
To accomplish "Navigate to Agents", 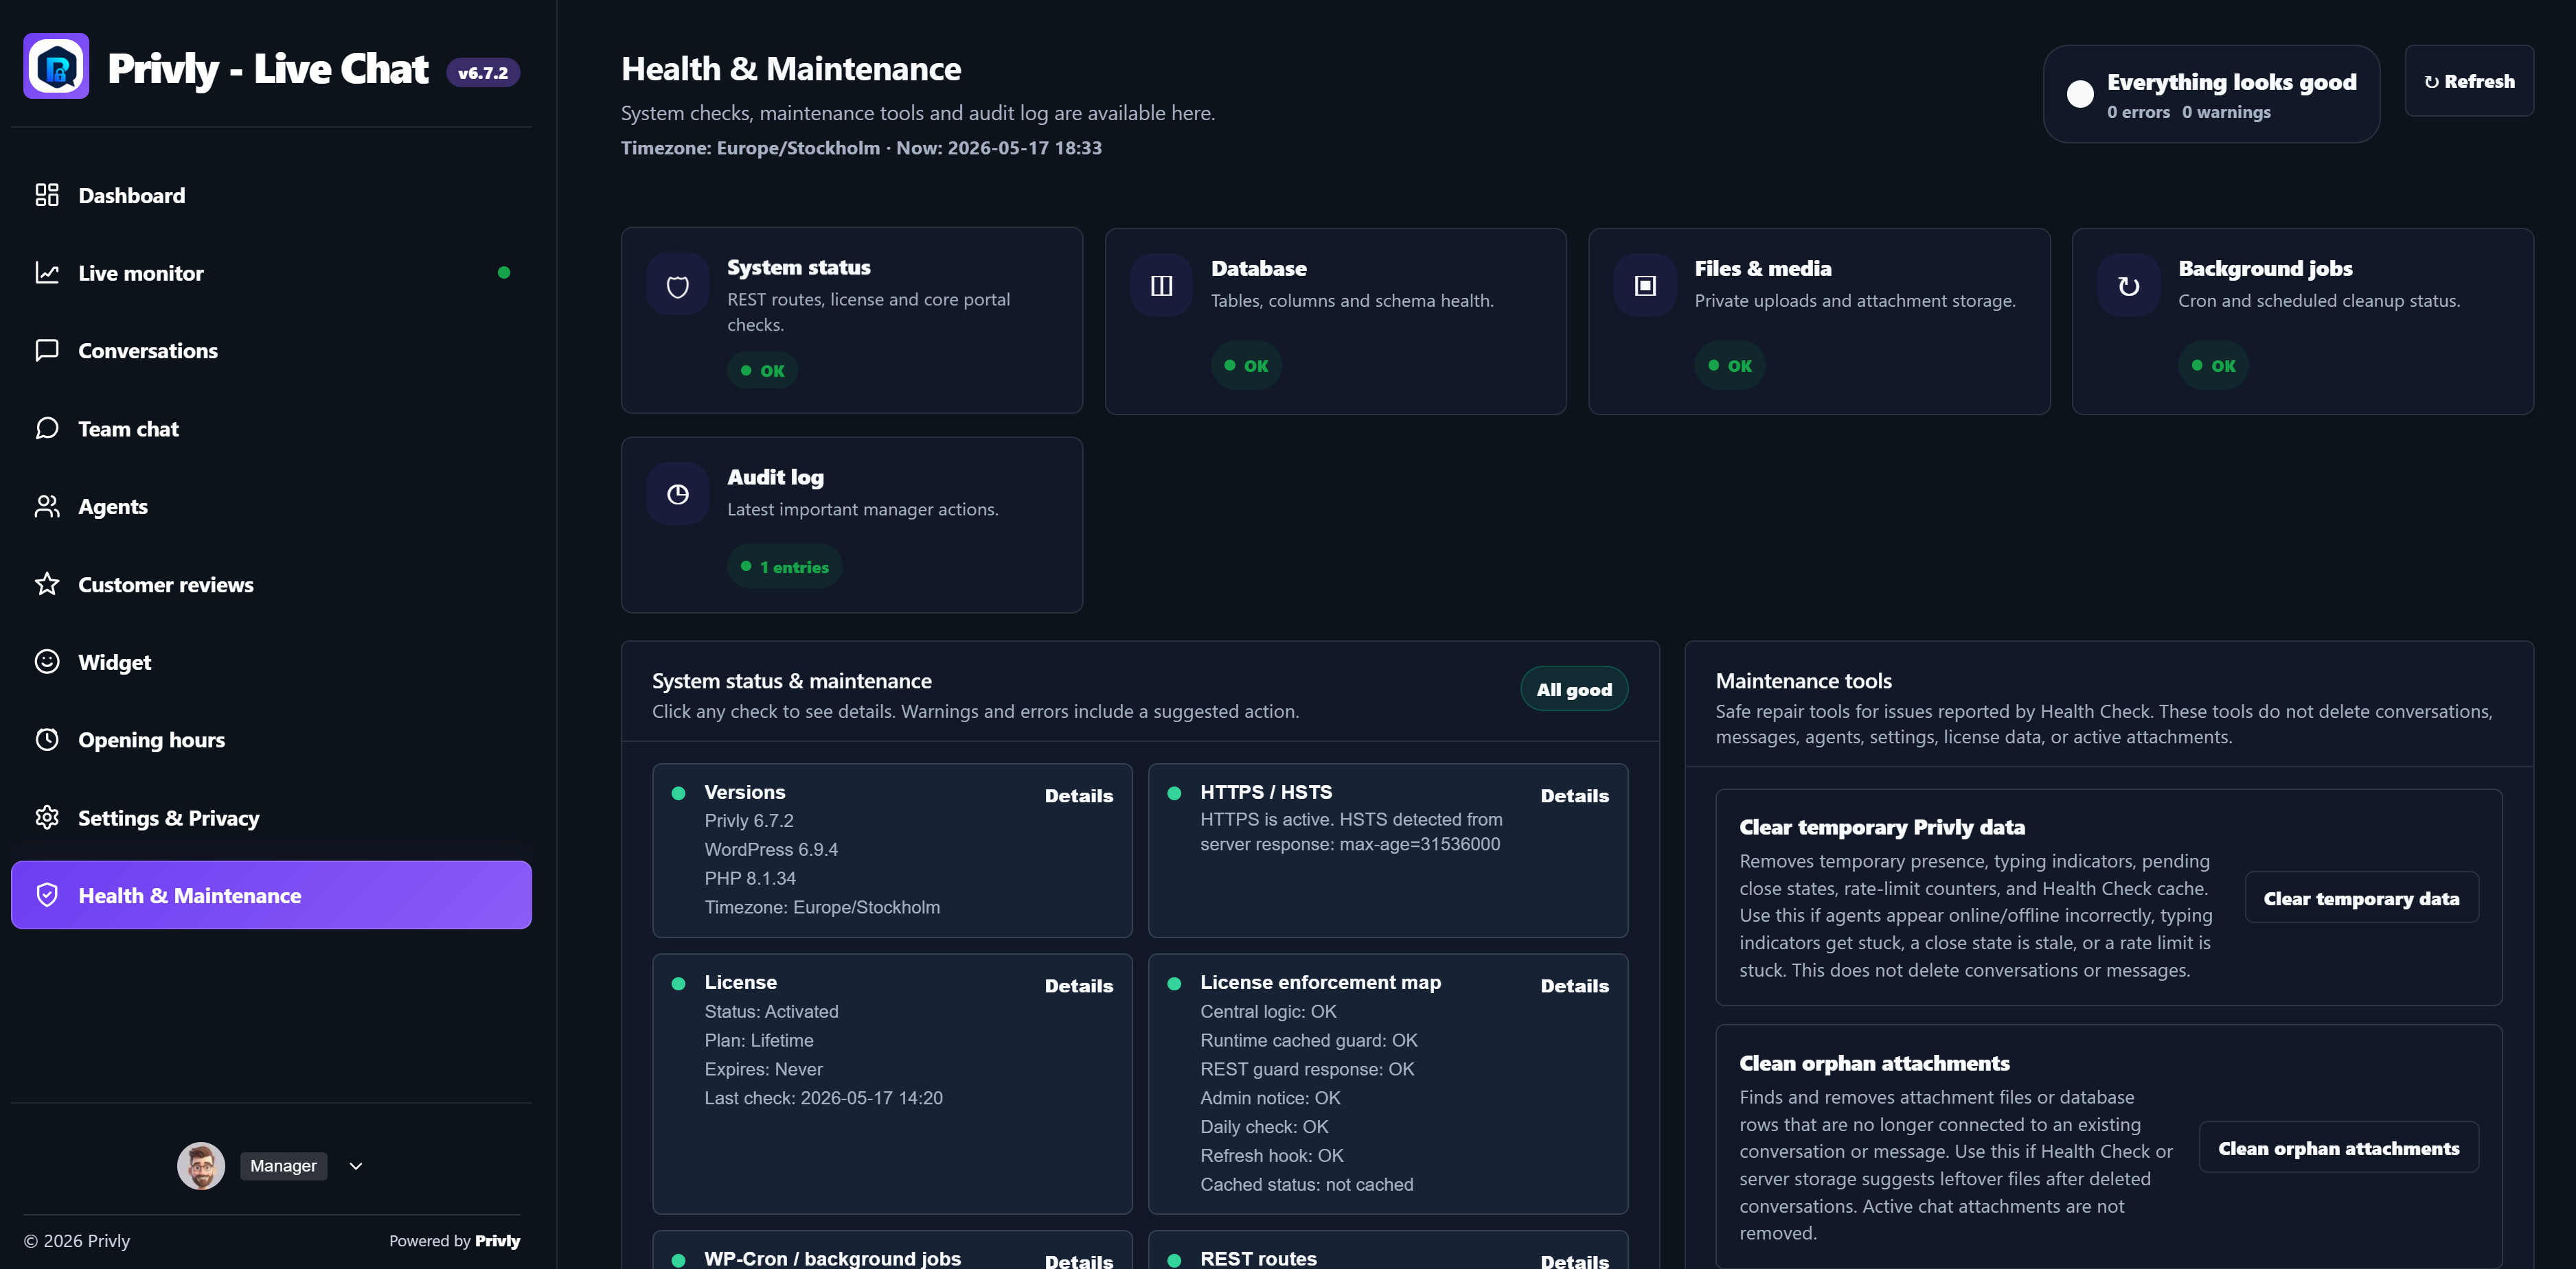I will pyautogui.click(x=271, y=507).
